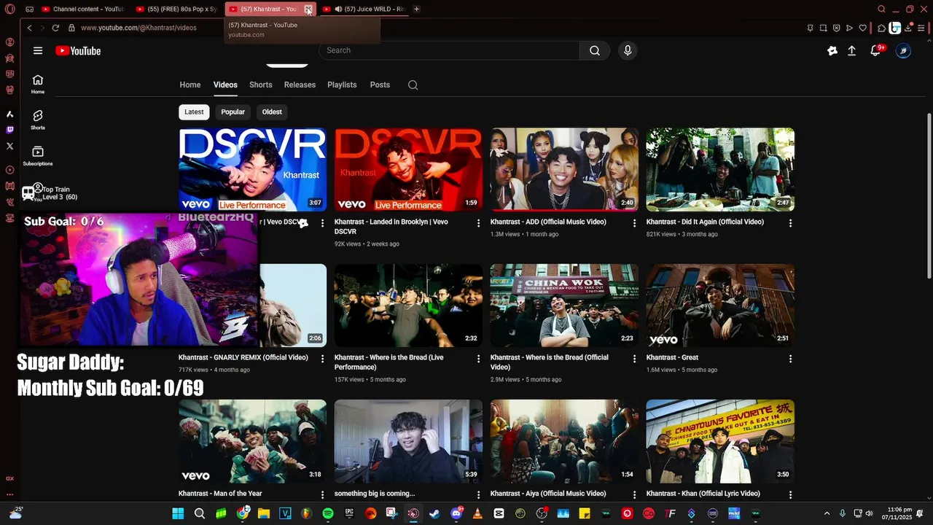Select the Oldest filter chip
Screen dimensions: 933x525
(x=272, y=112)
